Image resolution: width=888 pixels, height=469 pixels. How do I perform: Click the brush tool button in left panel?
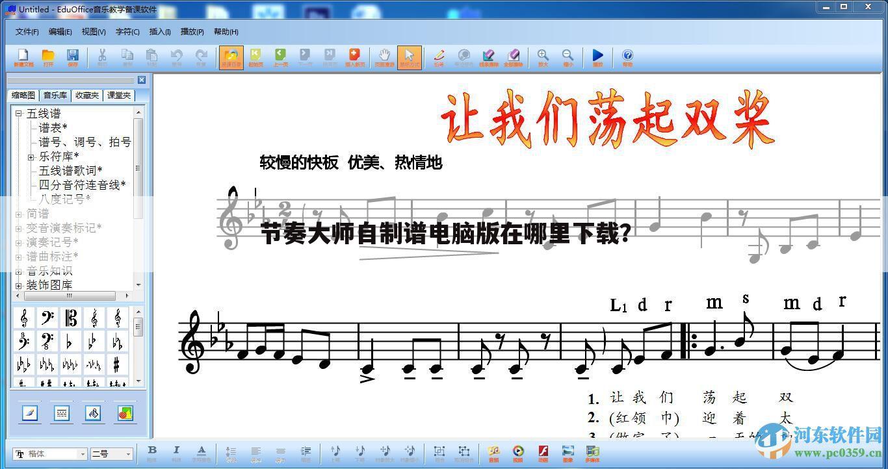point(30,413)
